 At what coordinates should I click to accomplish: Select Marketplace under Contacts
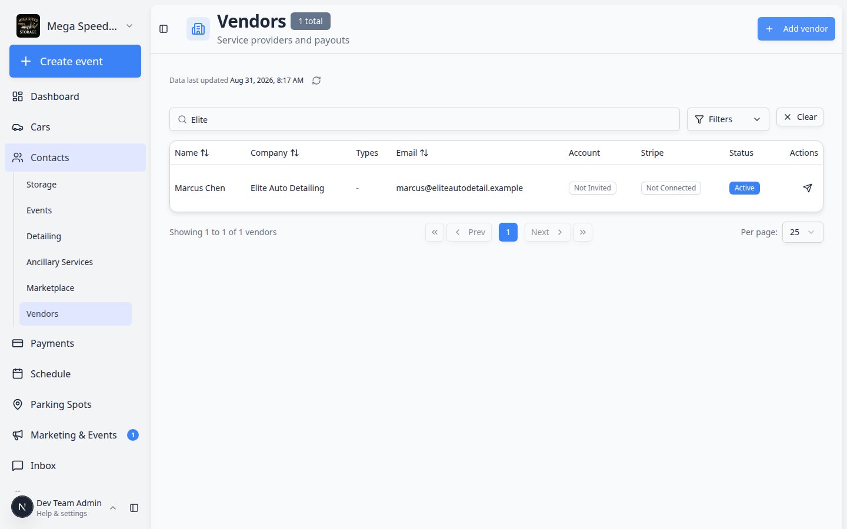tap(75, 288)
